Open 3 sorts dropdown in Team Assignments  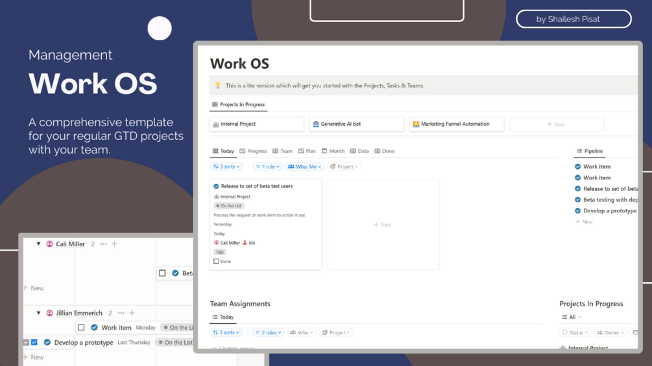[226, 332]
